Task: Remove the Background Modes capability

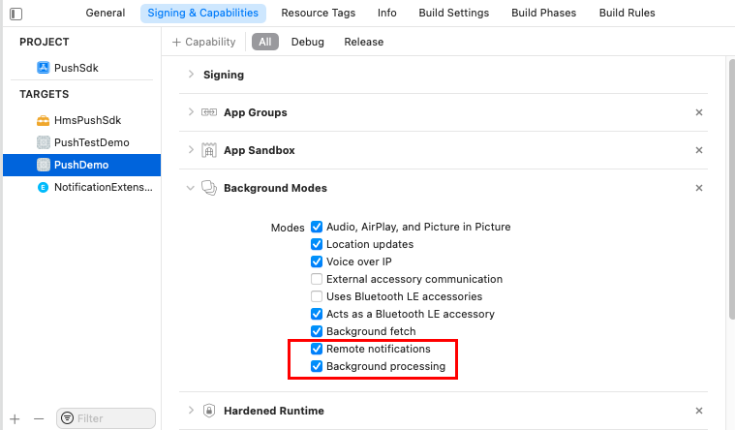Action: tap(699, 188)
